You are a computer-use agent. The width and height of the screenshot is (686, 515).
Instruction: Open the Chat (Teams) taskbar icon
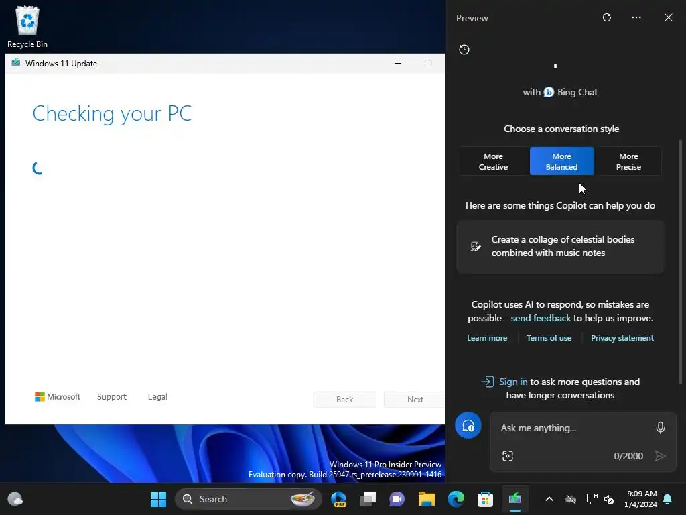point(397,499)
